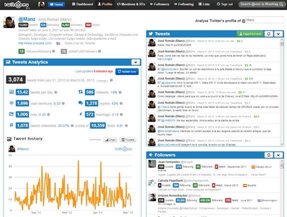
Task: Click help icon next to replies 42%
Action: coord(121,104)
